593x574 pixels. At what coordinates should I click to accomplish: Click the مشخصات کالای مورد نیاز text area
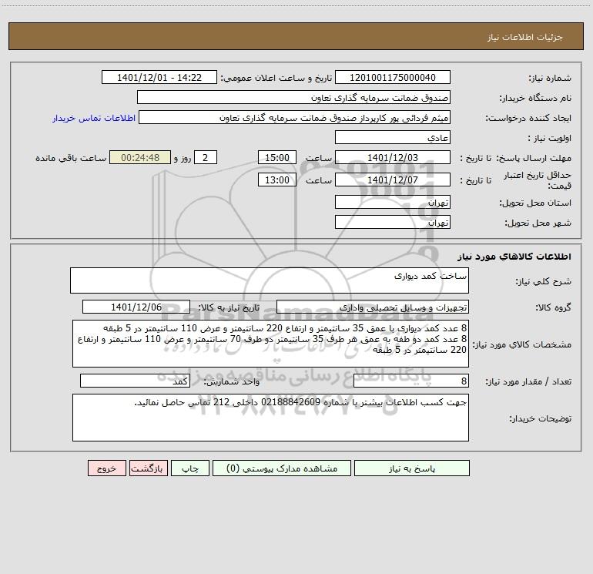tap(270, 344)
